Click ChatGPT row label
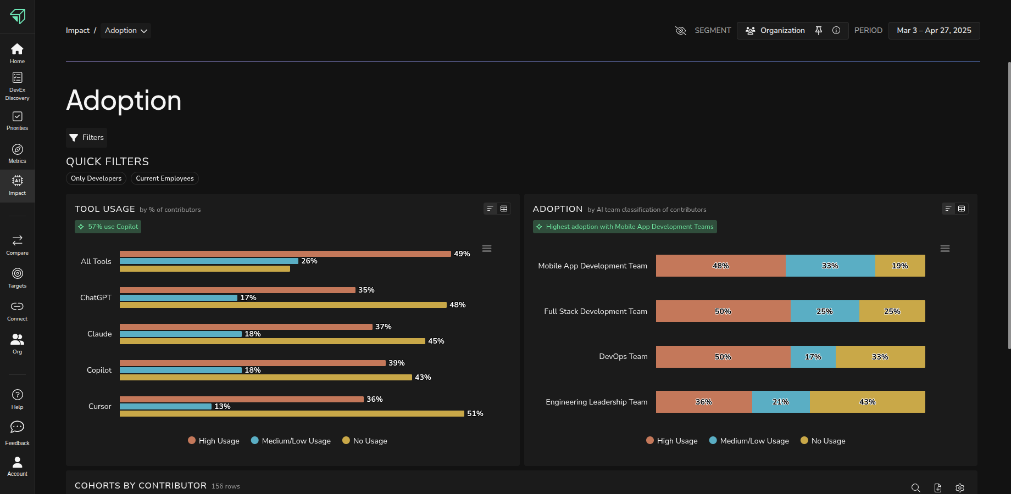The width and height of the screenshot is (1011, 494). tap(96, 297)
